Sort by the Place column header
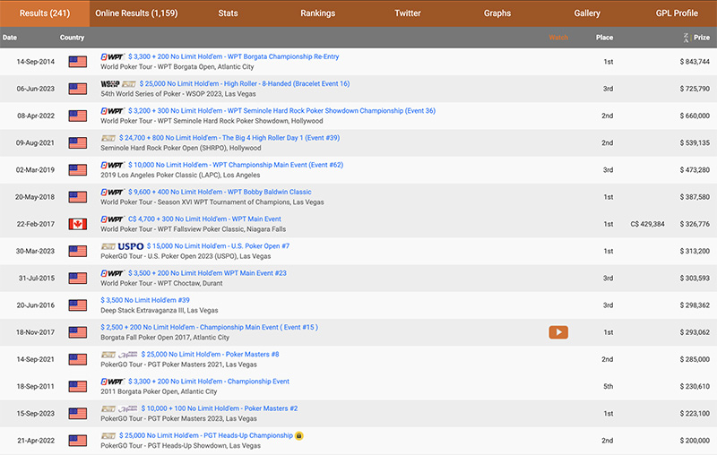This screenshot has width=717, height=455. [604, 38]
